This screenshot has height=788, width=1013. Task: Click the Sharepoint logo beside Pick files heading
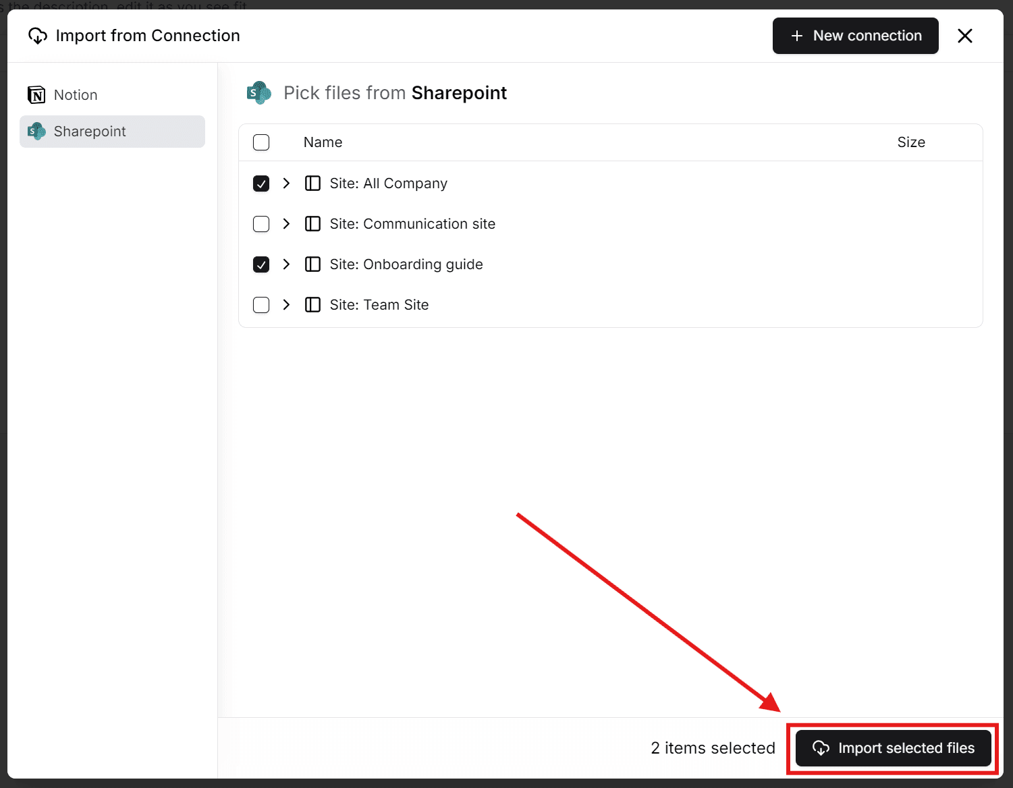click(259, 93)
